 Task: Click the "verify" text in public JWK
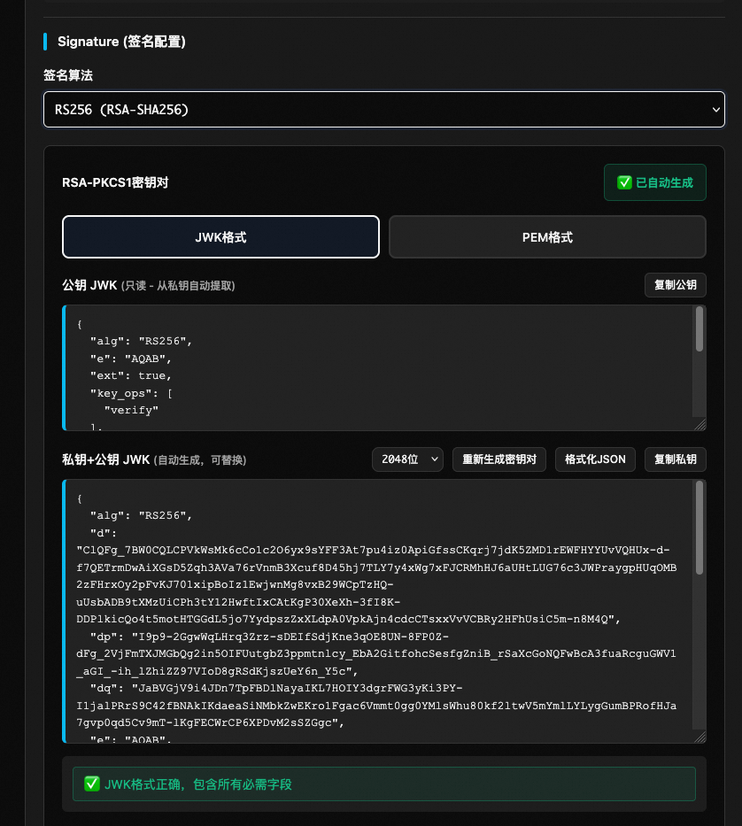[x=131, y=411]
